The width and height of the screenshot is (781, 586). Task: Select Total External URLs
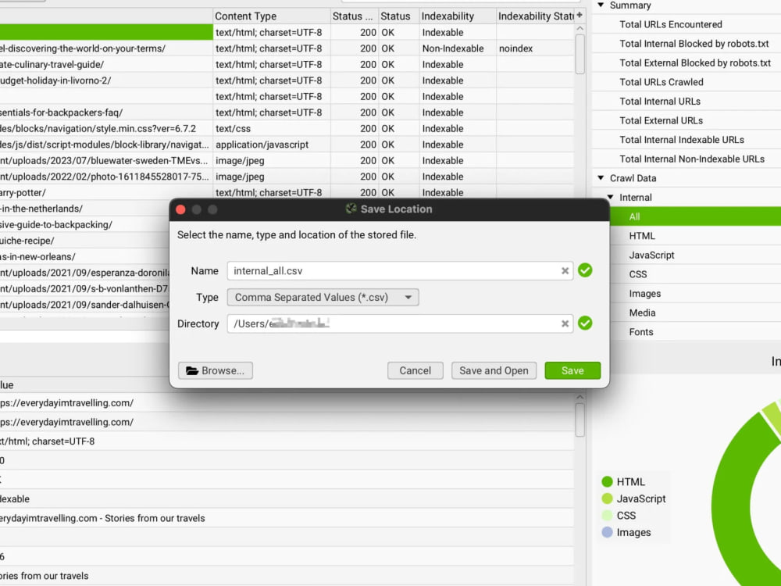coord(661,120)
